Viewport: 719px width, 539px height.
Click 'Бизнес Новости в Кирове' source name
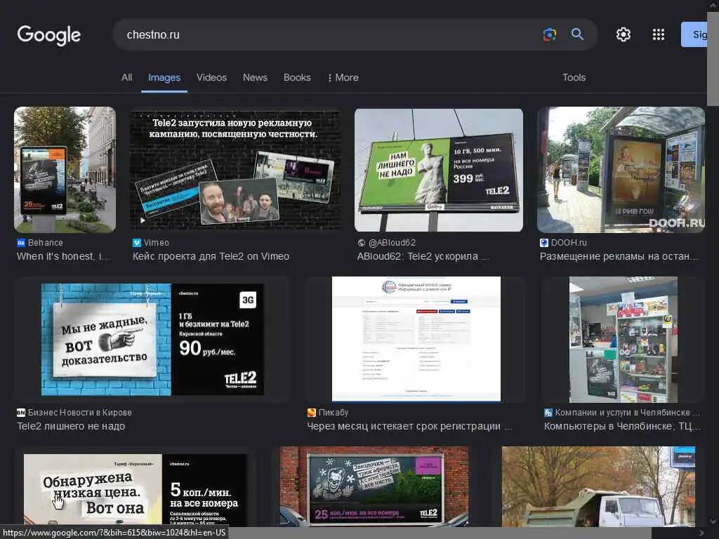click(80, 413)
